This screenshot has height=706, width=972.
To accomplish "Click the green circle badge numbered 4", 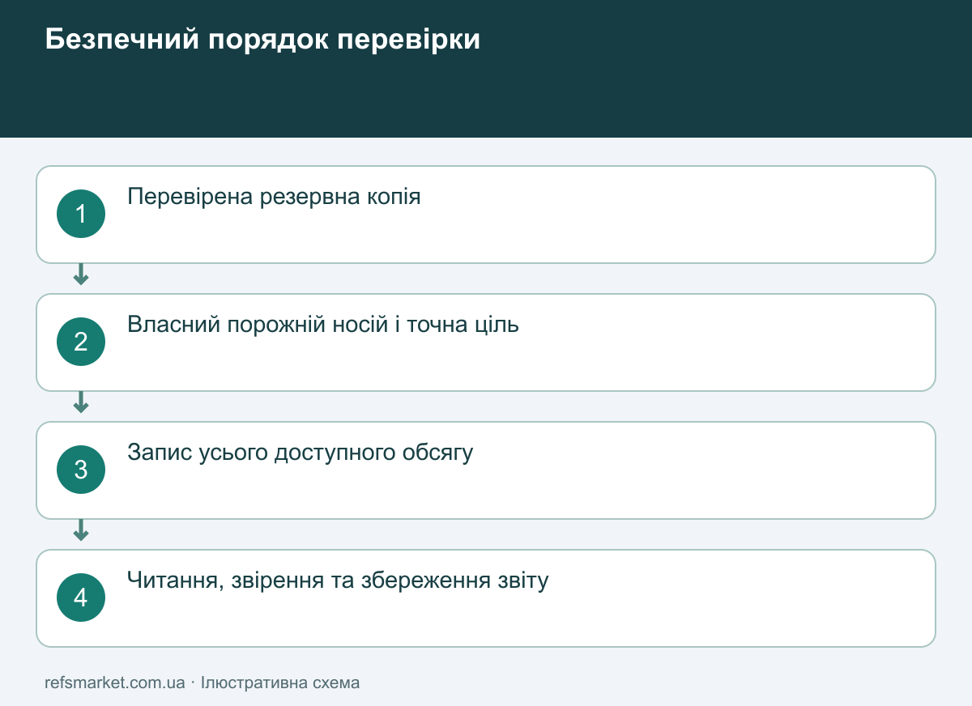I will pos(81,598).
